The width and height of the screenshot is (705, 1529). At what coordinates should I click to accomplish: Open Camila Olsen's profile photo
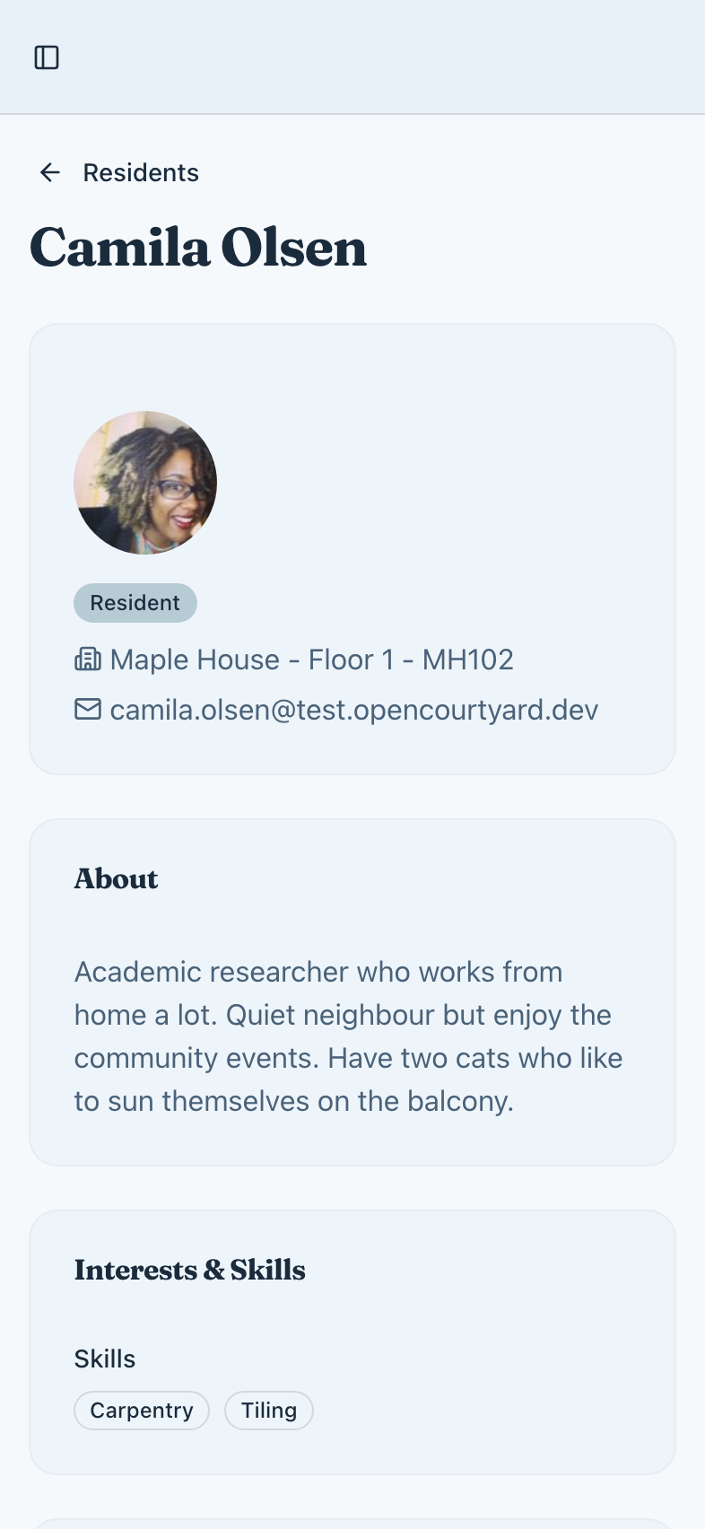click(145, 483)
